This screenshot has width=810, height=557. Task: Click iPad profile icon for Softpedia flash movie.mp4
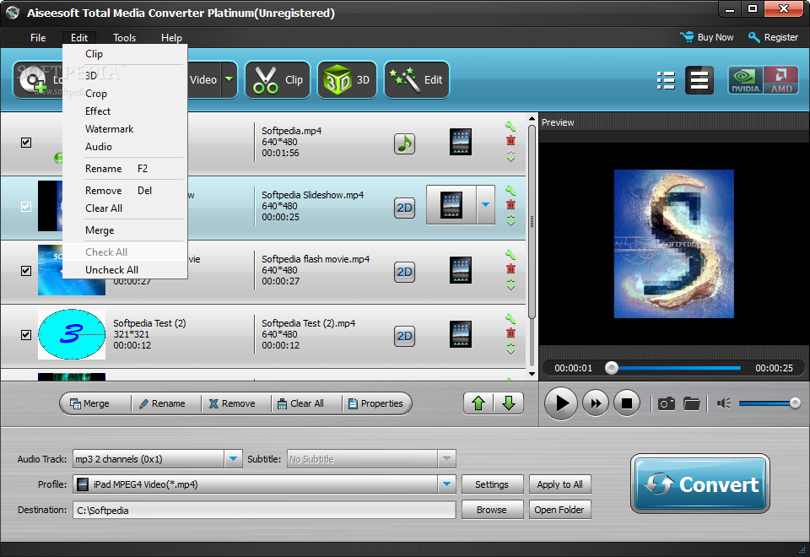coord(461,270)
